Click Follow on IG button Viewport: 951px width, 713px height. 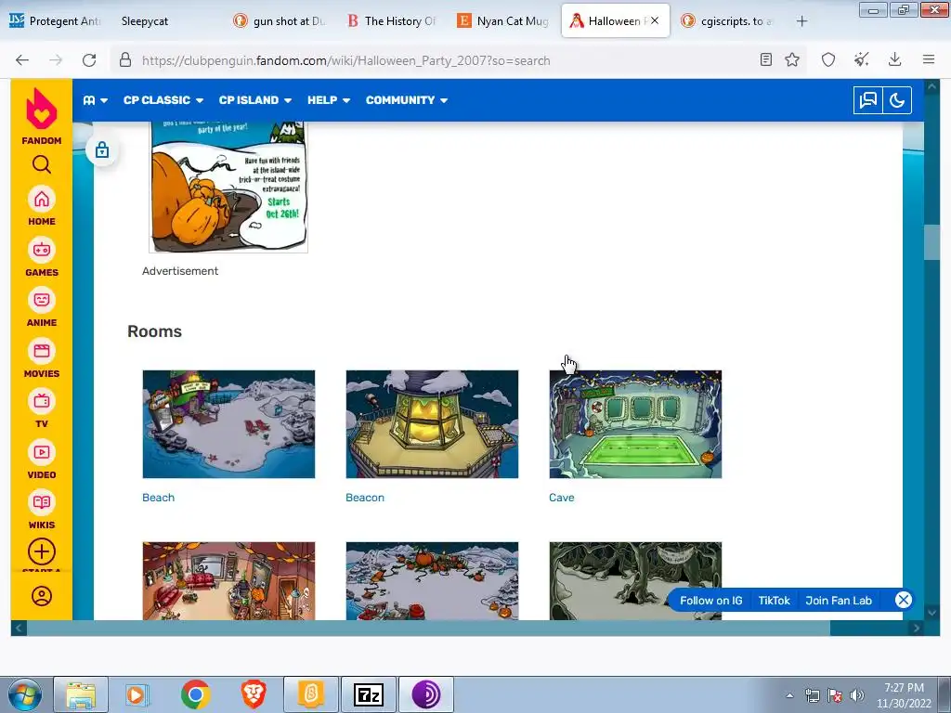click(710, 601)
